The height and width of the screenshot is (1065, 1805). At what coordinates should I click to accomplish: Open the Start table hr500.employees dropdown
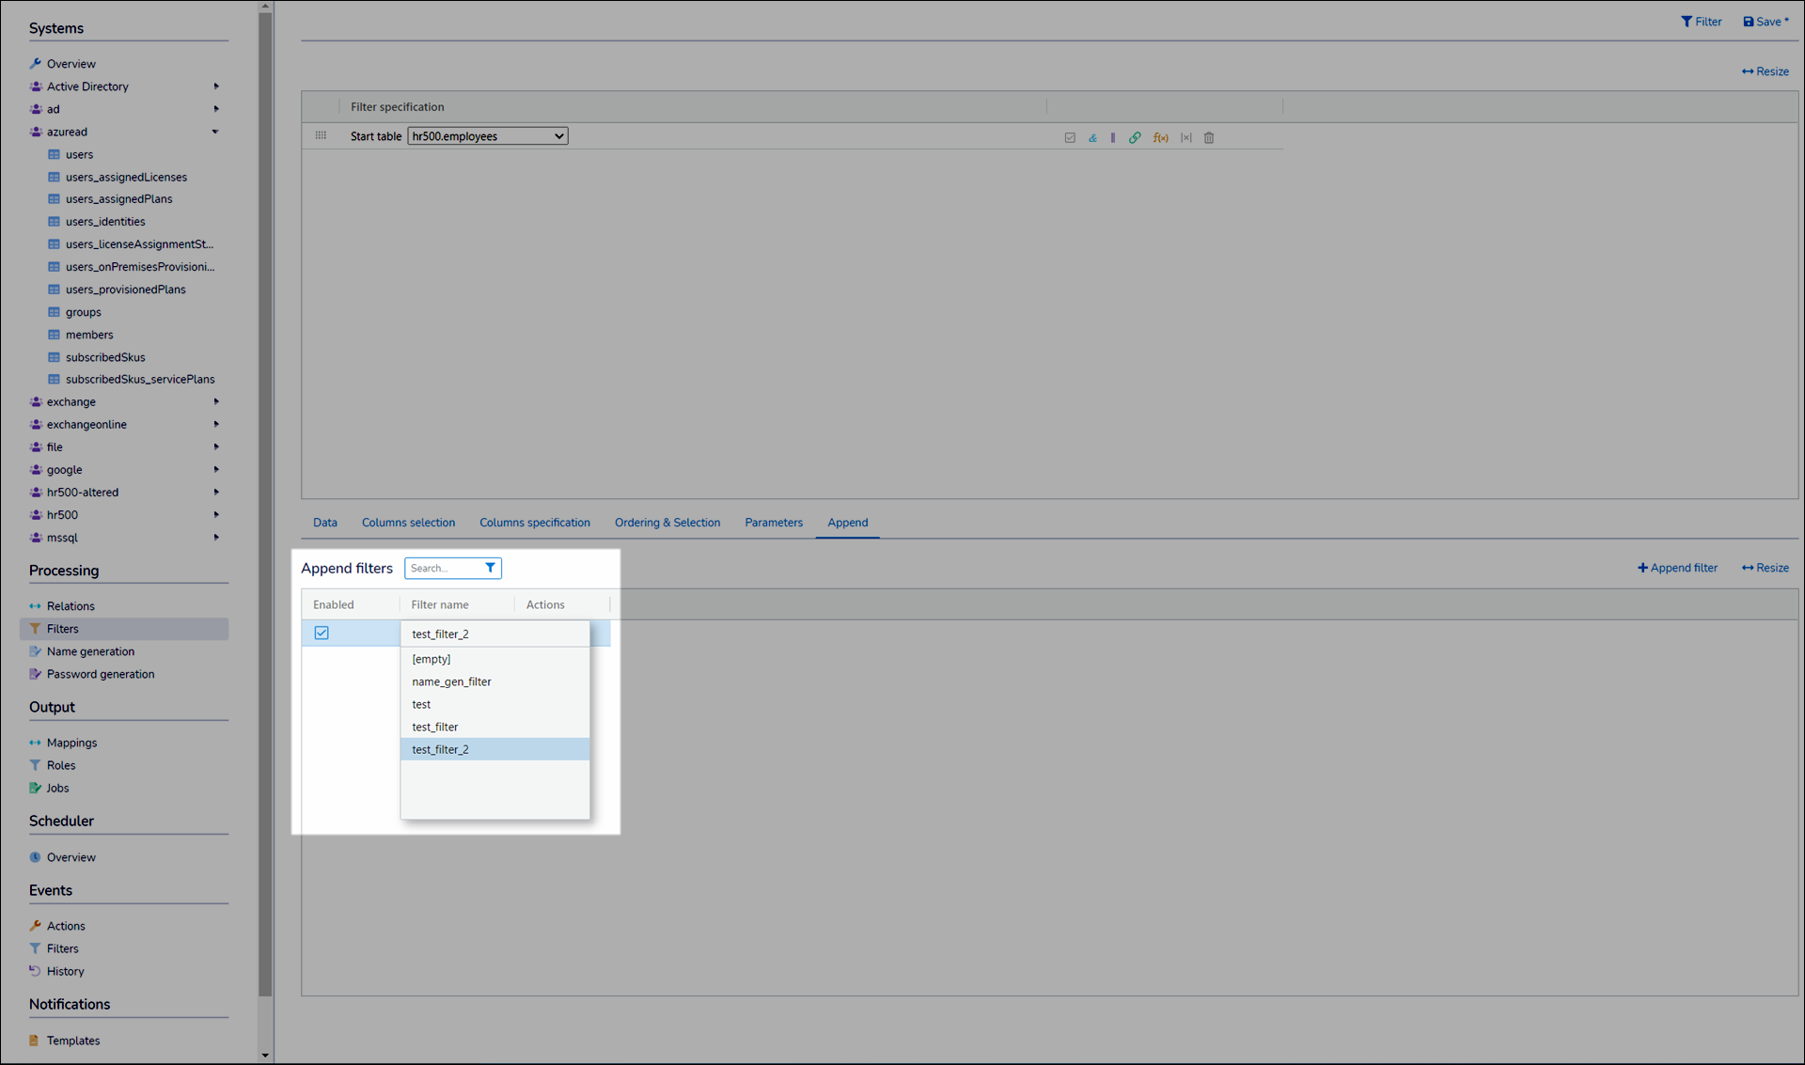487,136
